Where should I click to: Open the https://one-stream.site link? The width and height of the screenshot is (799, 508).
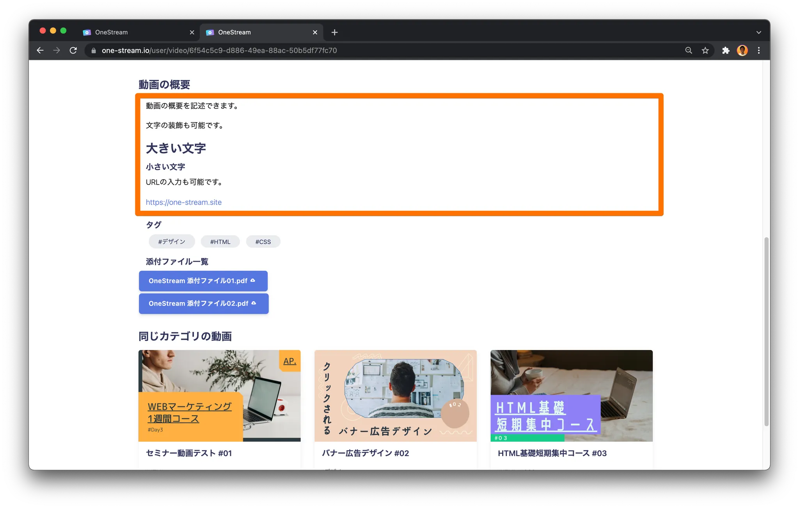click(183, 202)
